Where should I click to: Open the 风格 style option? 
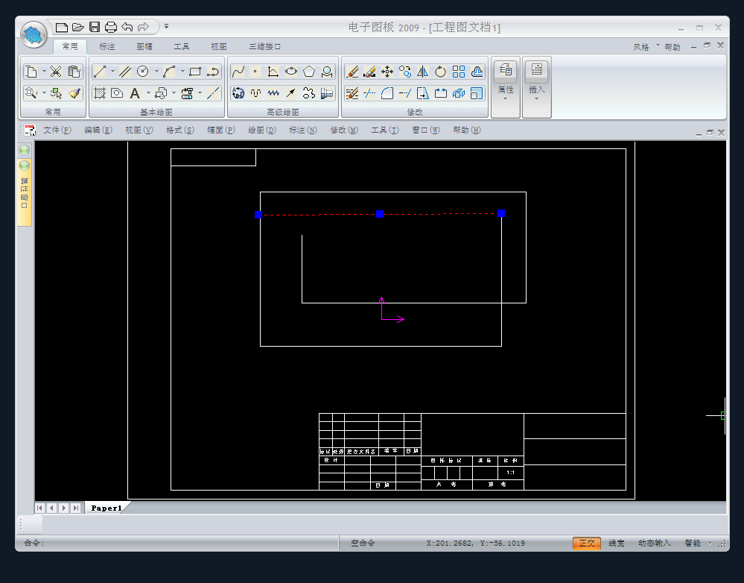point(641,47)
